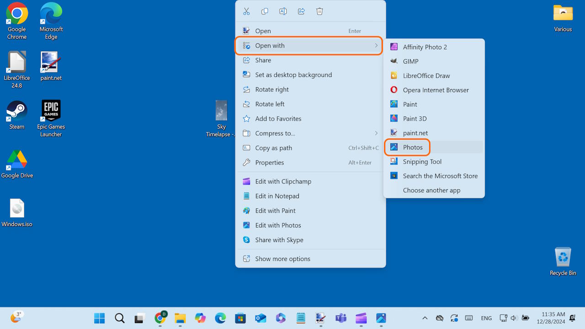585x329 pixels.
Task: Click Edit with Clipchamp option
Action: [x=283, y=181]
